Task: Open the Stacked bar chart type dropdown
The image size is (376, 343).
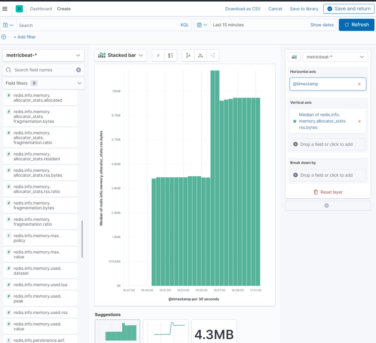Action: (120, 55)
